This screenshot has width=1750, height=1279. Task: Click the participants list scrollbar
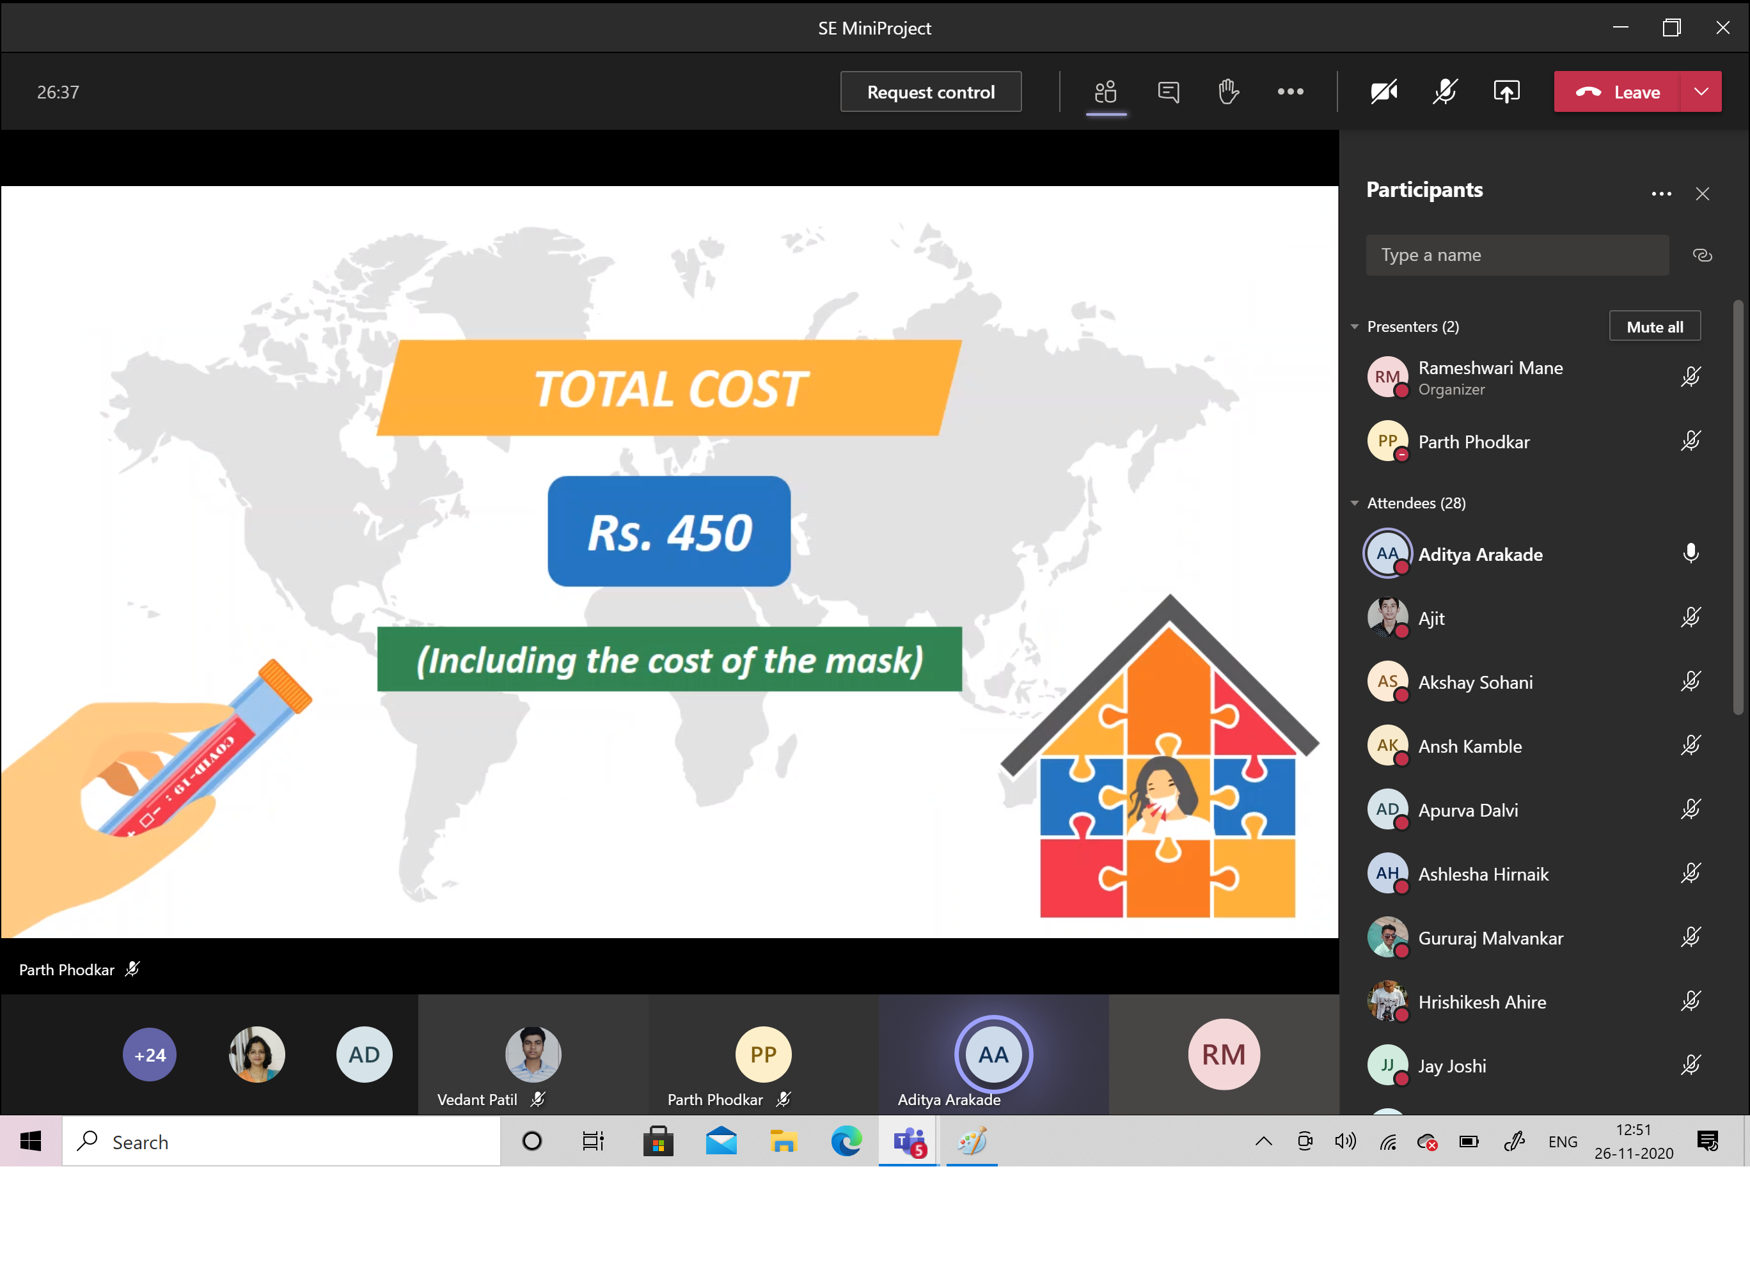[1738, 507]
